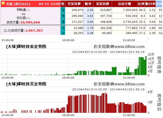Click the 买家挂牌 column header

coord(74,4)
